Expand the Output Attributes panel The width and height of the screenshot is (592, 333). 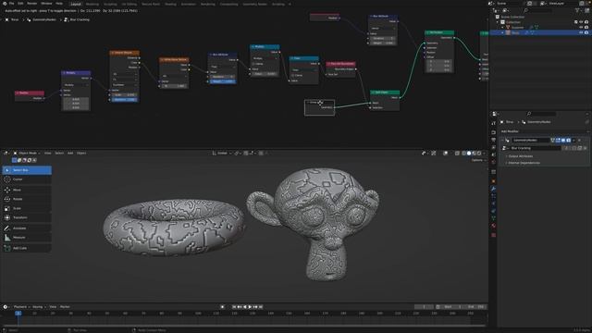pyautogui.click(x=520, y=156)
